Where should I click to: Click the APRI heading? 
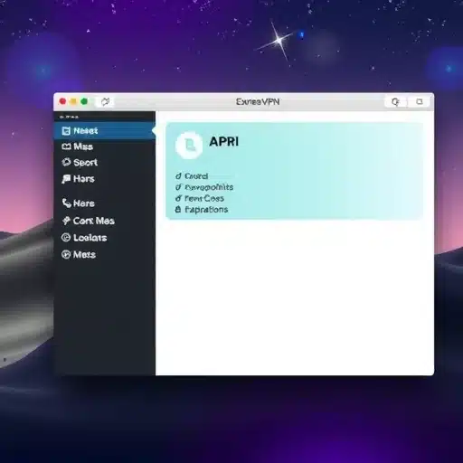point(223,141)
